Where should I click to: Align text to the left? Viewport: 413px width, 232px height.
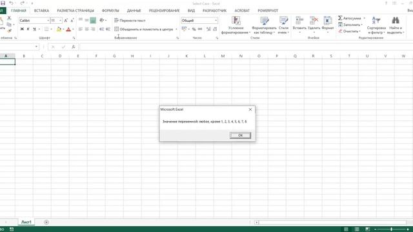(x=81, y=29)
